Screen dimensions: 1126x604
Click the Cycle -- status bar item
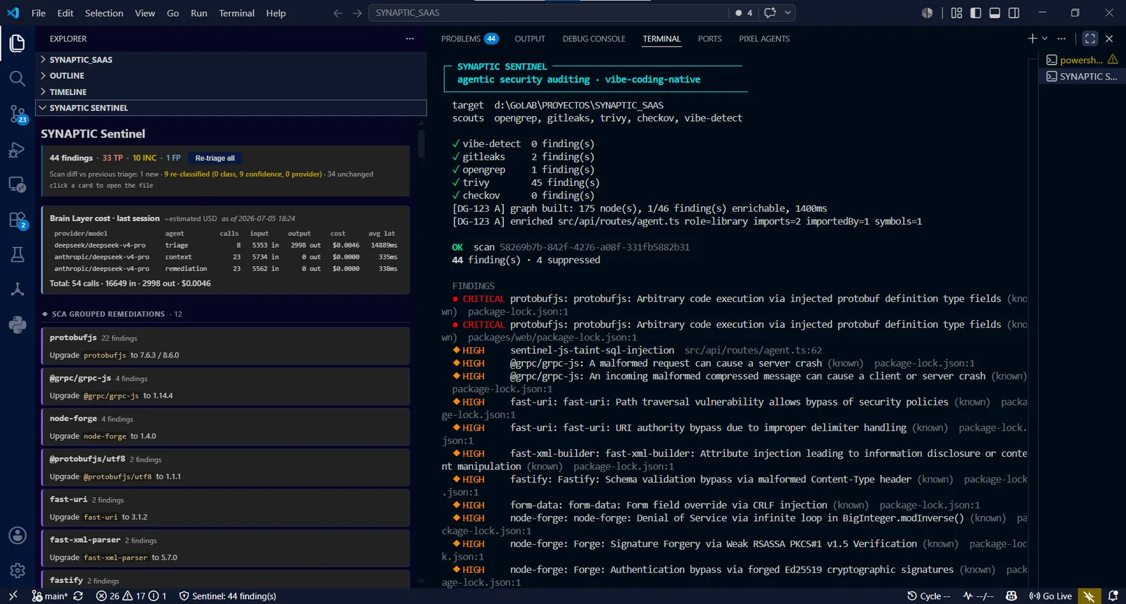[x=929, y=596]
